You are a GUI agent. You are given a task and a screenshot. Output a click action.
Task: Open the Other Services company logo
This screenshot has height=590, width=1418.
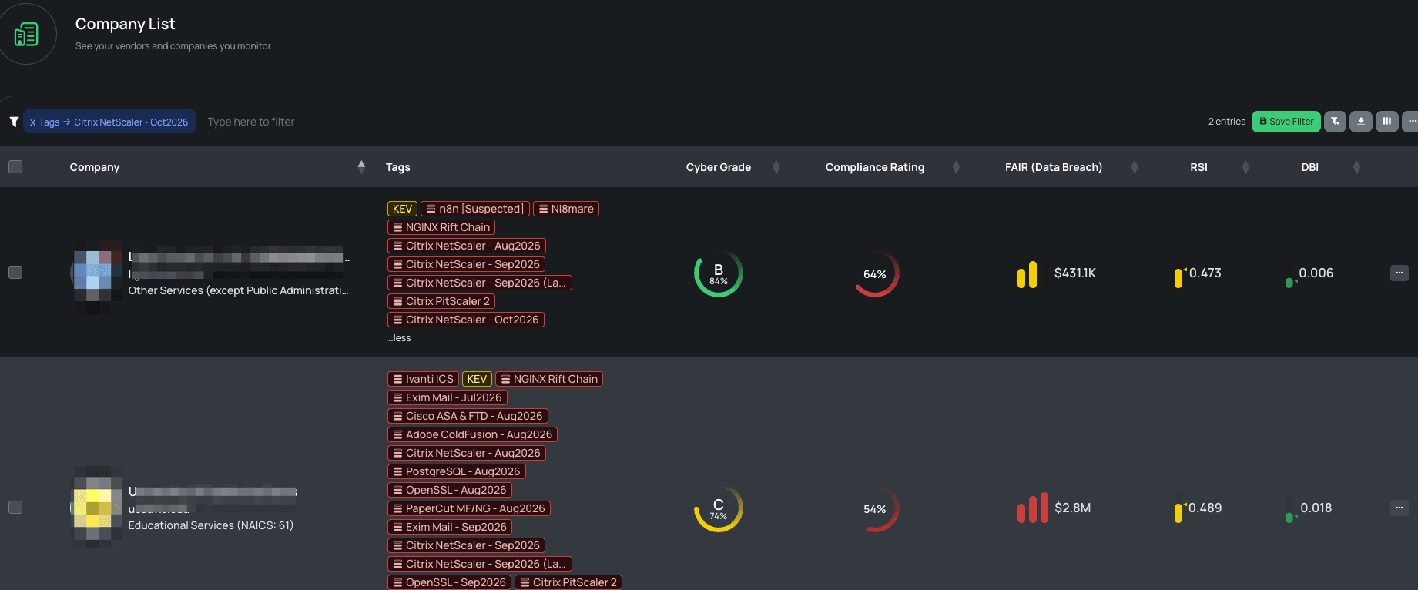[x=98, y=276]
